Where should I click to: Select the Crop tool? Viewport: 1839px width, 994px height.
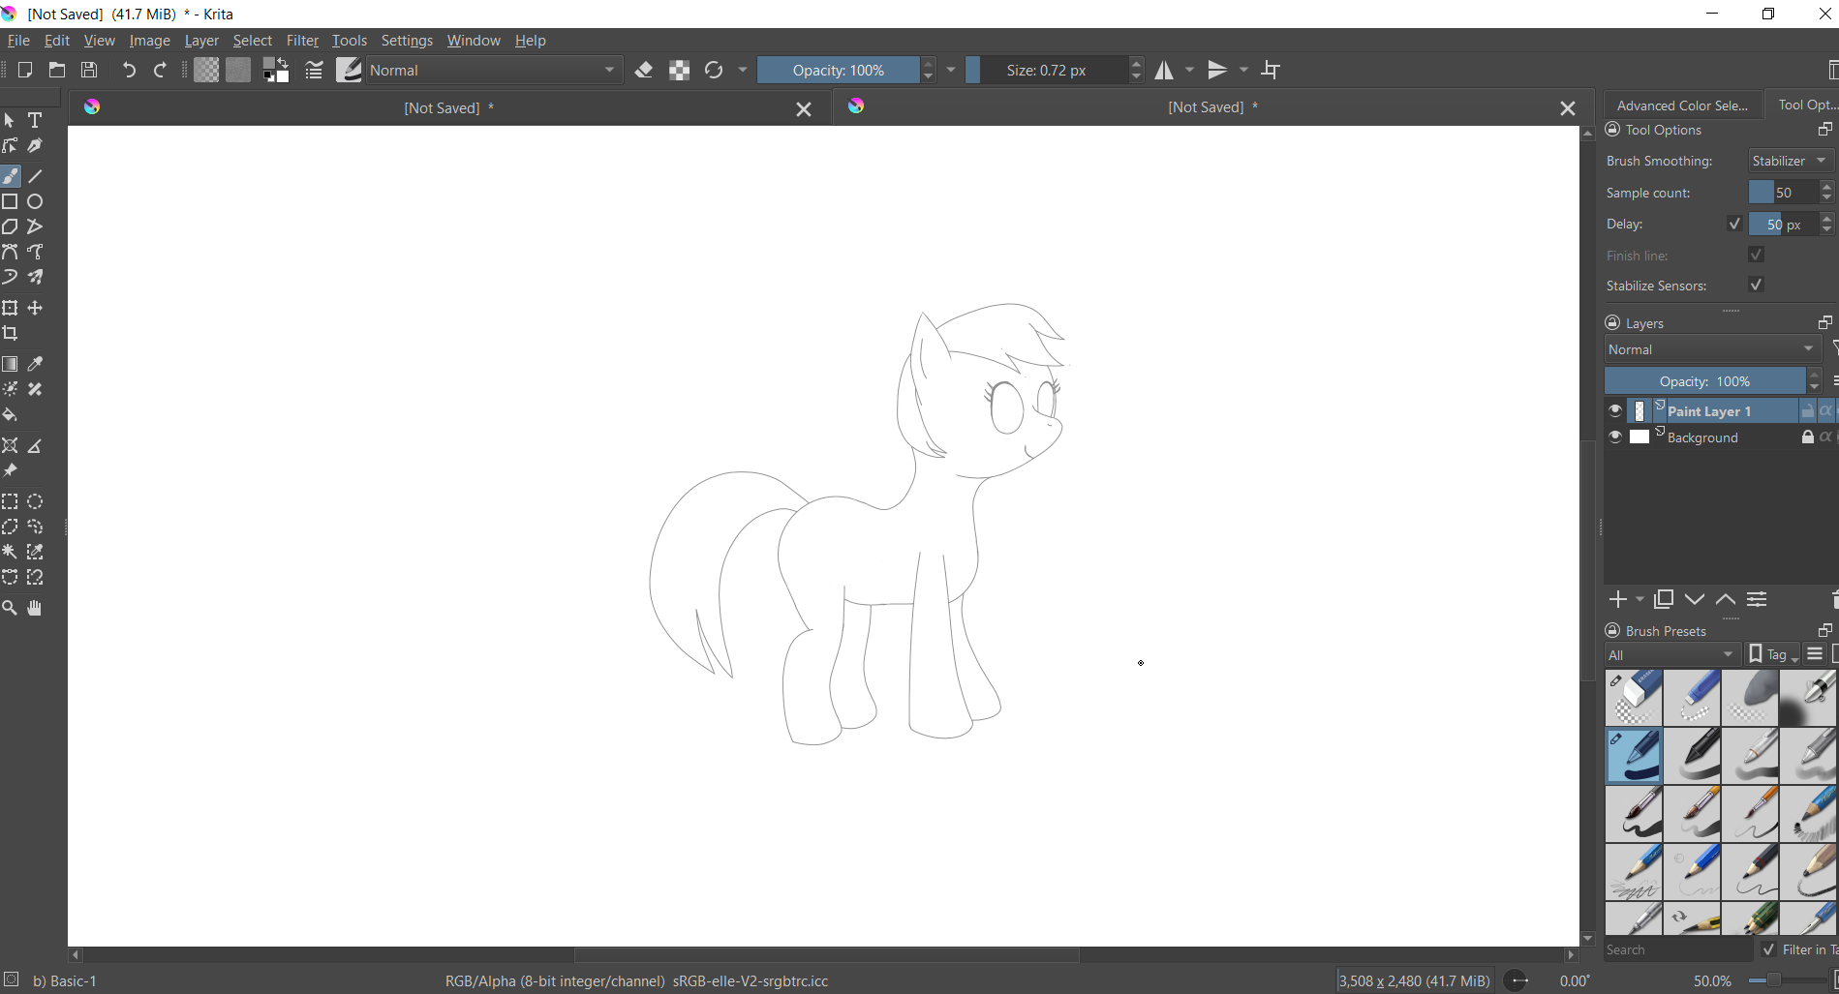pyautogui.click(x=11, y=333)
